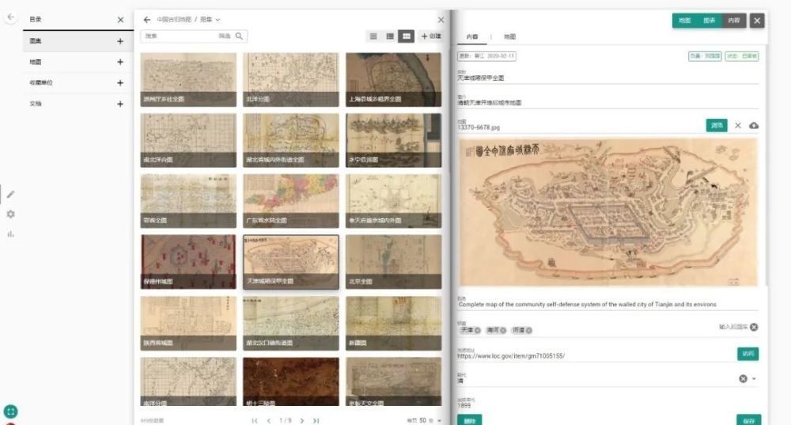
Task: Open settings gear in left rail
Action: [10, 214]
